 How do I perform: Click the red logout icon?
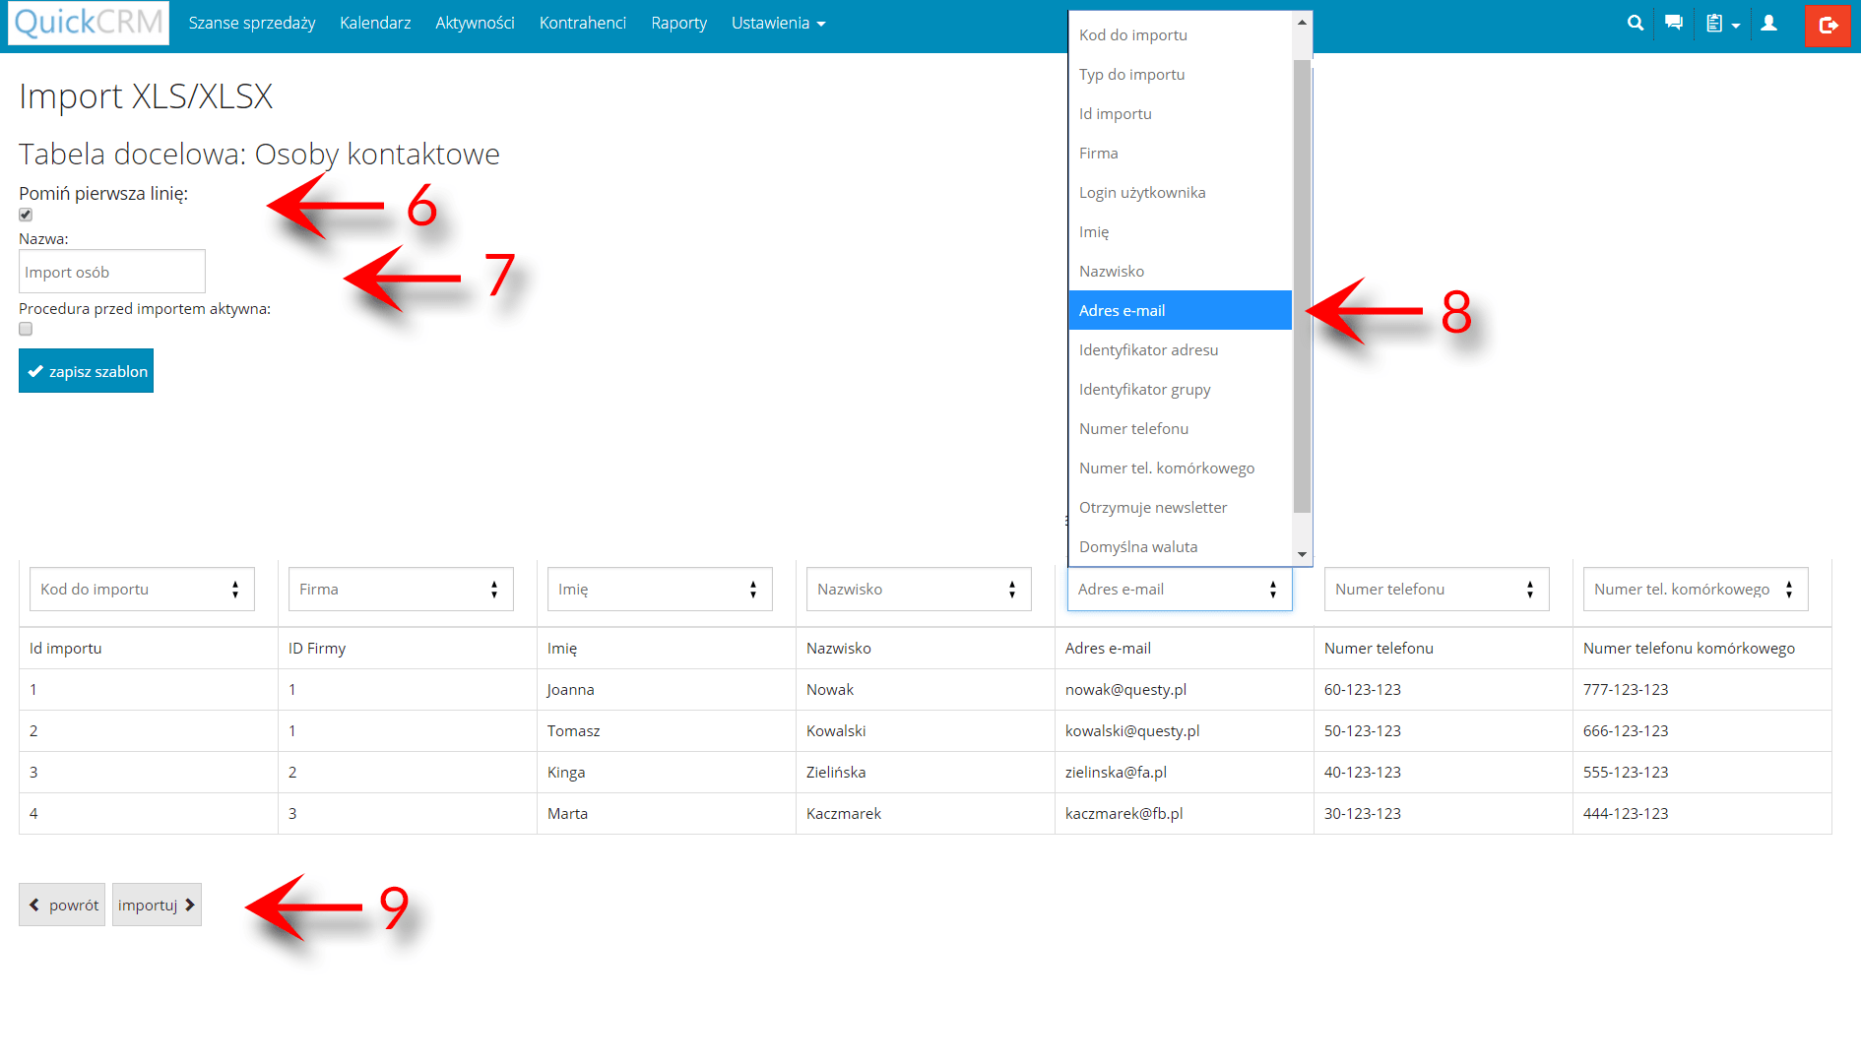point(1829,26)
